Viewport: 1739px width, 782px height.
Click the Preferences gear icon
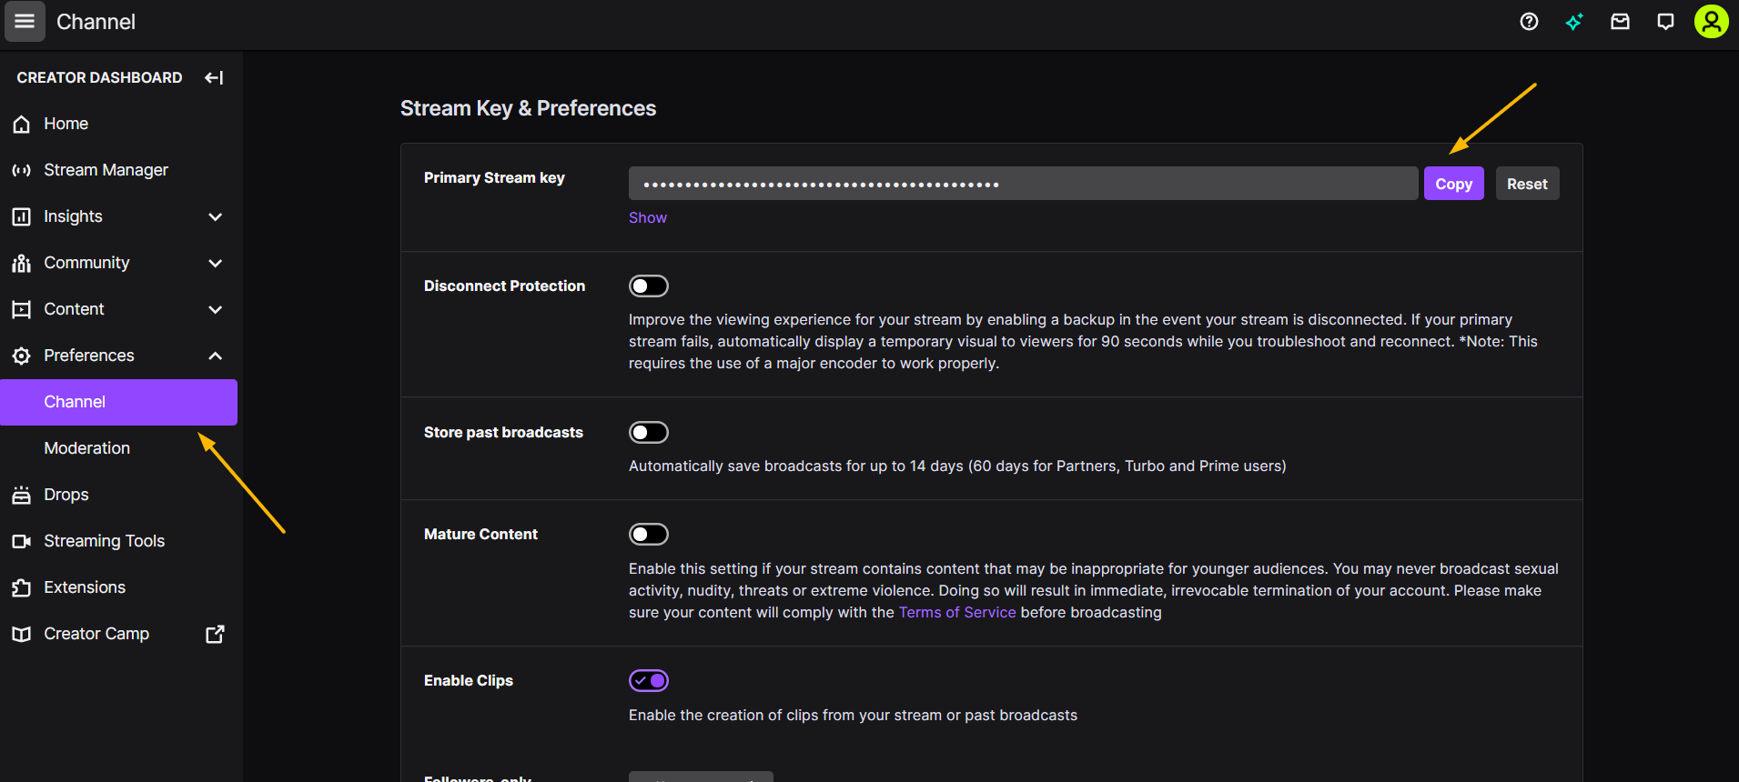(21, 356)
